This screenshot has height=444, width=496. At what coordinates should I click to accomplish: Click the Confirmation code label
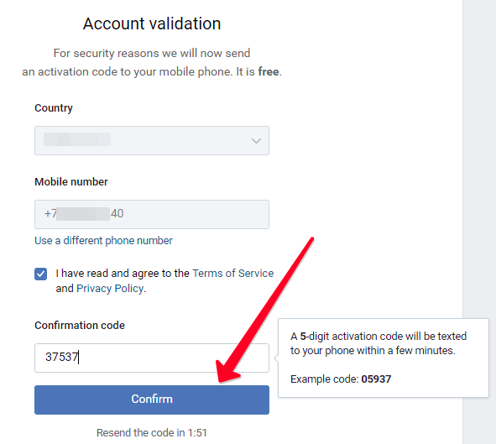pyautogui.click(x=80, y=326)
